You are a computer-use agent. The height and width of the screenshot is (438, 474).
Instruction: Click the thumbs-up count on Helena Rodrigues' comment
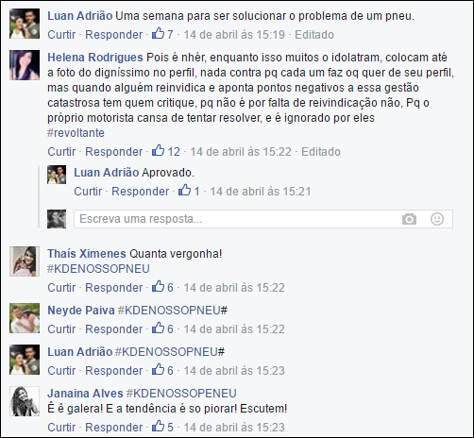point(174,152)
